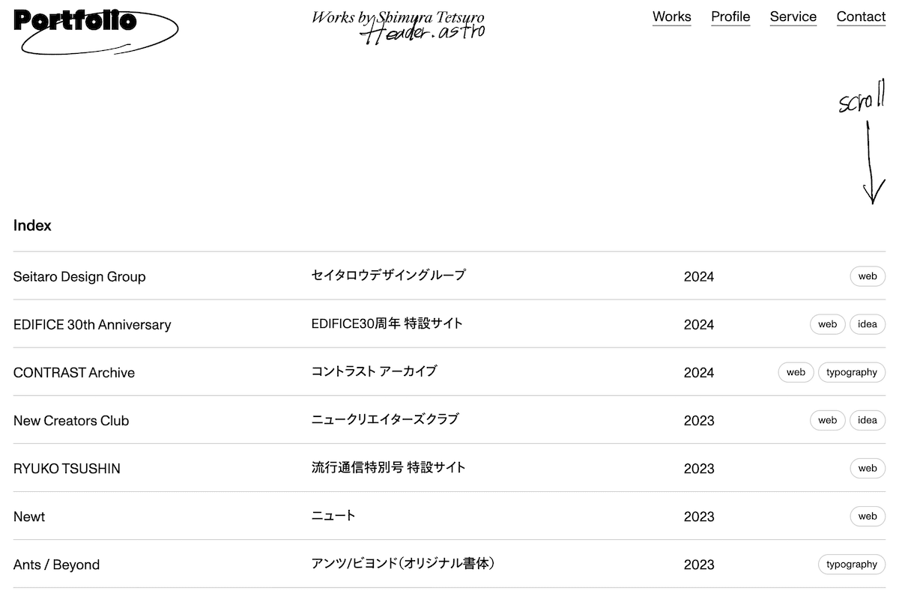The image size is (899, 599).
Task: Open the Service navigation link
Action: (x=793, y=16)
